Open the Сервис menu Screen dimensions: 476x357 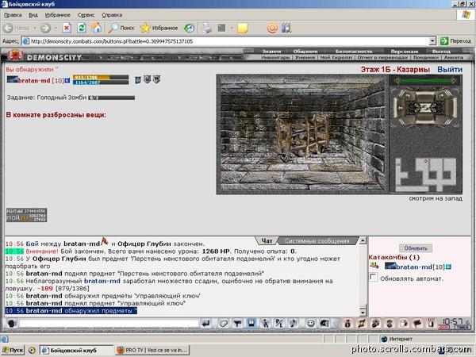point(86,15)
